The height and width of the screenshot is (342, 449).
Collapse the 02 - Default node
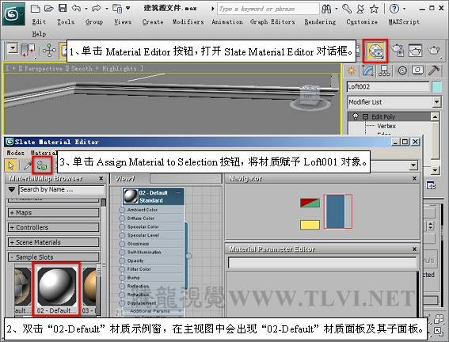tap(179, 192)
